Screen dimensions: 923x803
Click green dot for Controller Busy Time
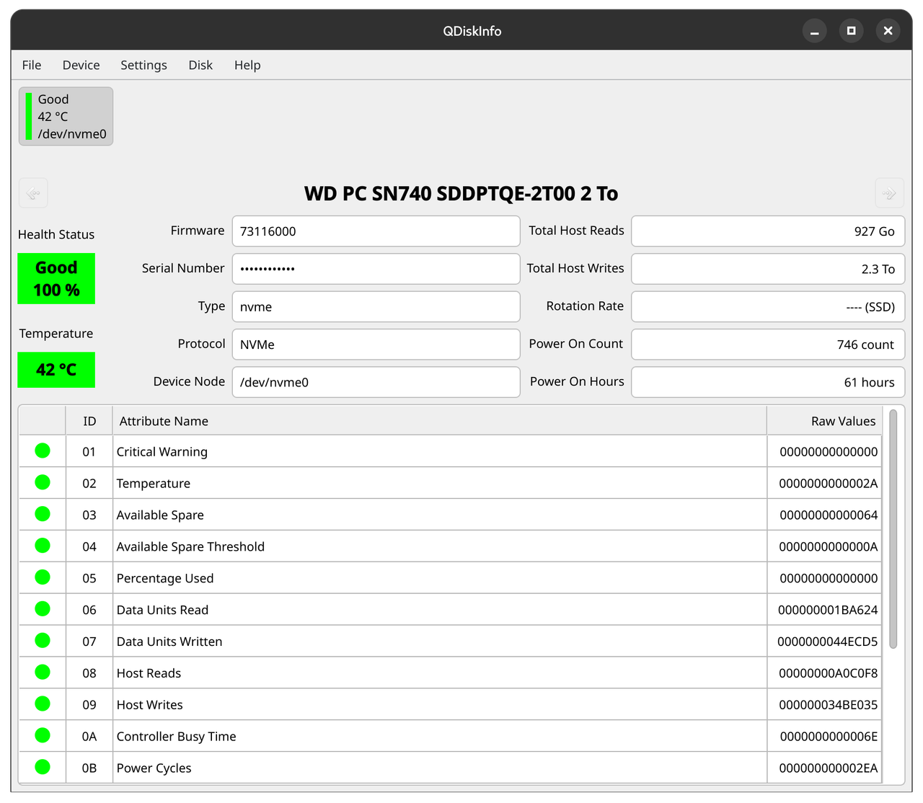pyautogui.click(x=43, y=736)
